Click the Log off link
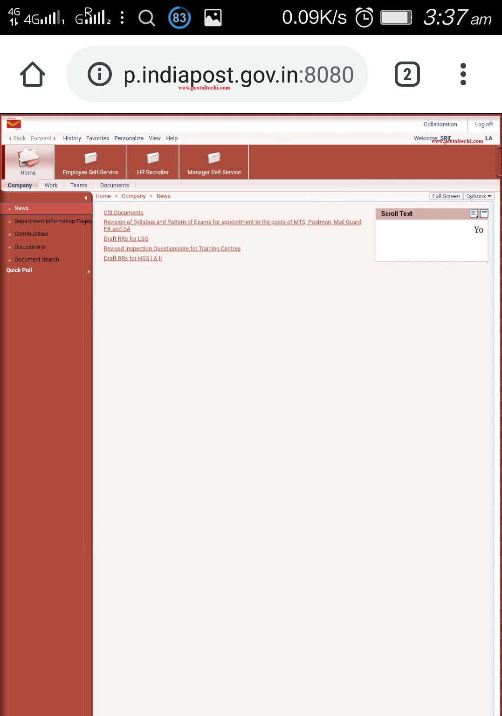This screenshot has width=502, height=716. click(484, 124)
